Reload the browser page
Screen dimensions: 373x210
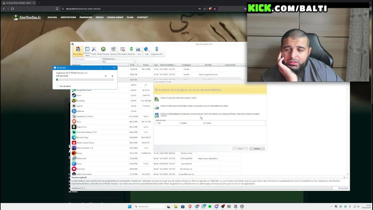(13, 9)
